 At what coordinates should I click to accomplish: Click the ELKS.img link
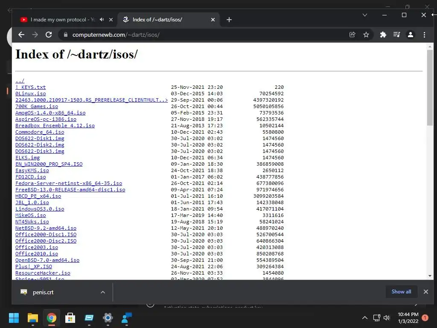[x=28, y=158]
